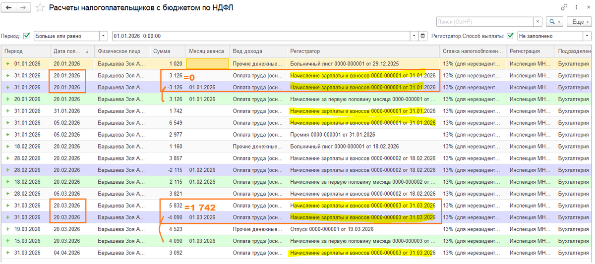Viewport: 595px width, 264px height.
Task: Select the sum cell 4 523
Action: pos(167,229)
